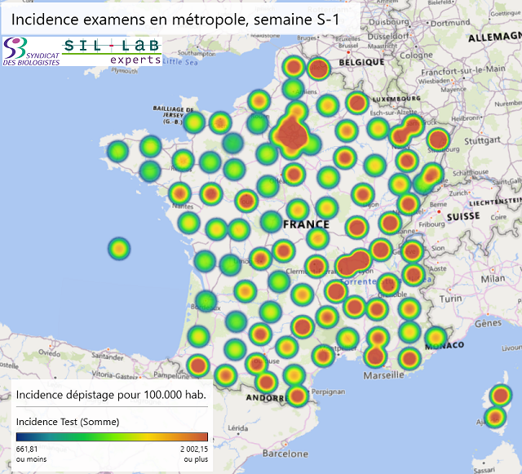Click the northern Corsica heat spot
522x474 pixels.
500,396
